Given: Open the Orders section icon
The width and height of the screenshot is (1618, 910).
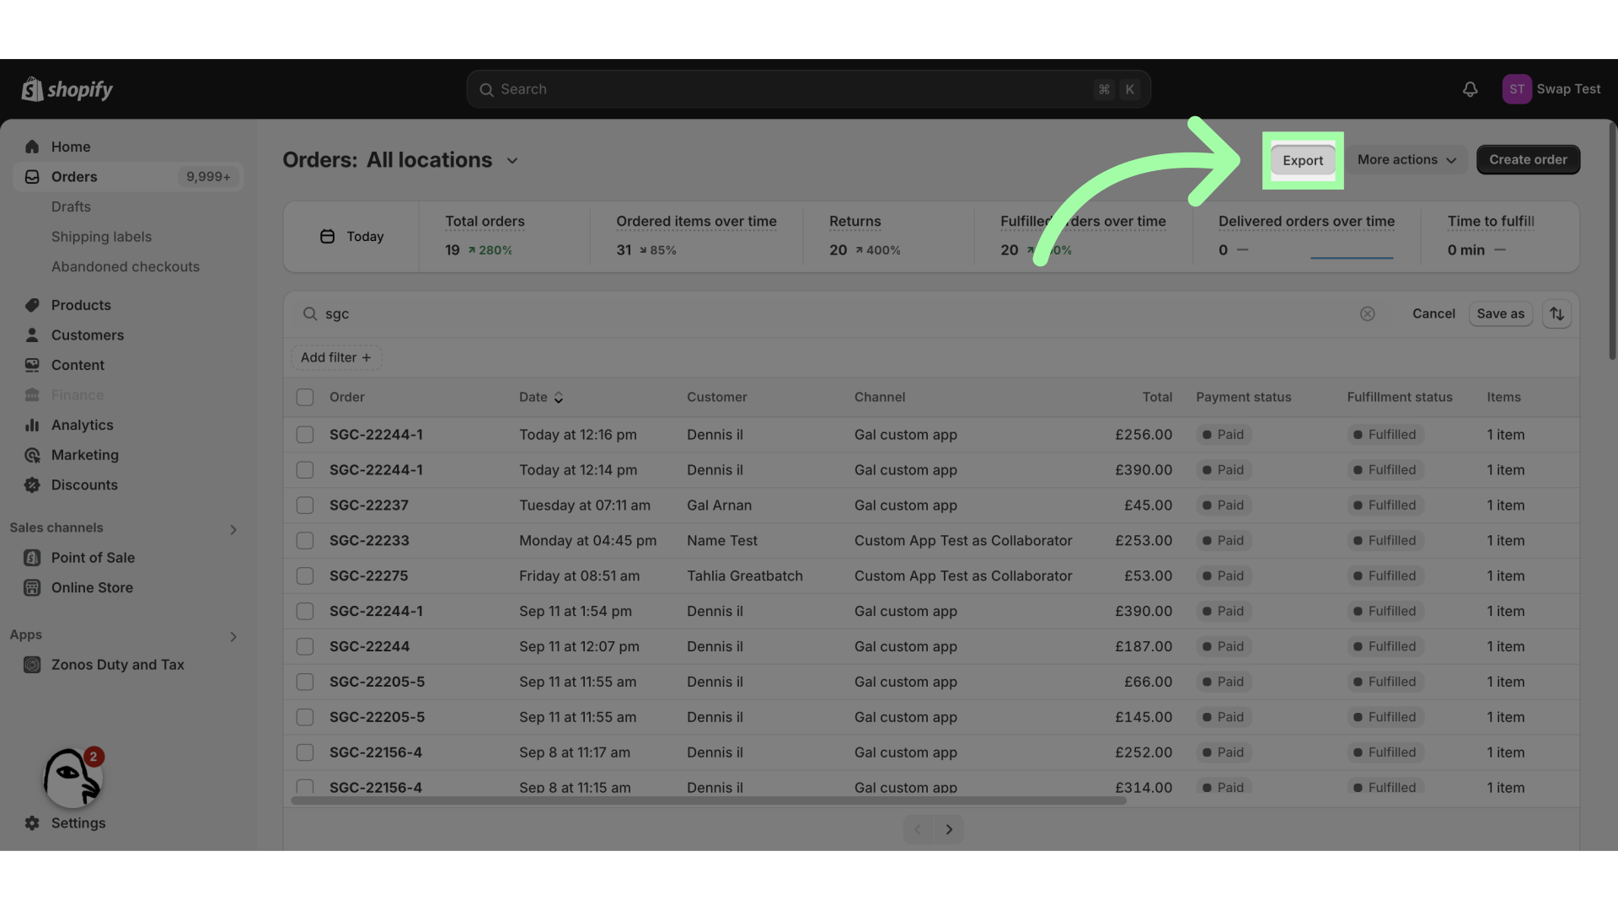Looking at the screenshot, I should pyautogui.click(x=32, y=175).
